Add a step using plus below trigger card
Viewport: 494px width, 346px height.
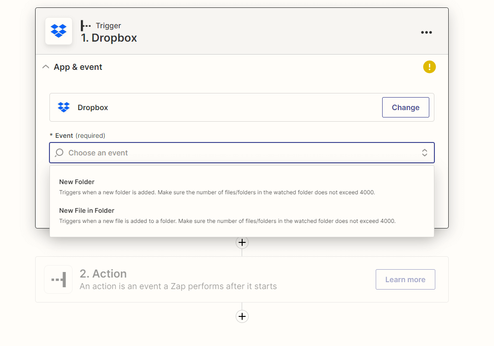[x=242, y=242]
